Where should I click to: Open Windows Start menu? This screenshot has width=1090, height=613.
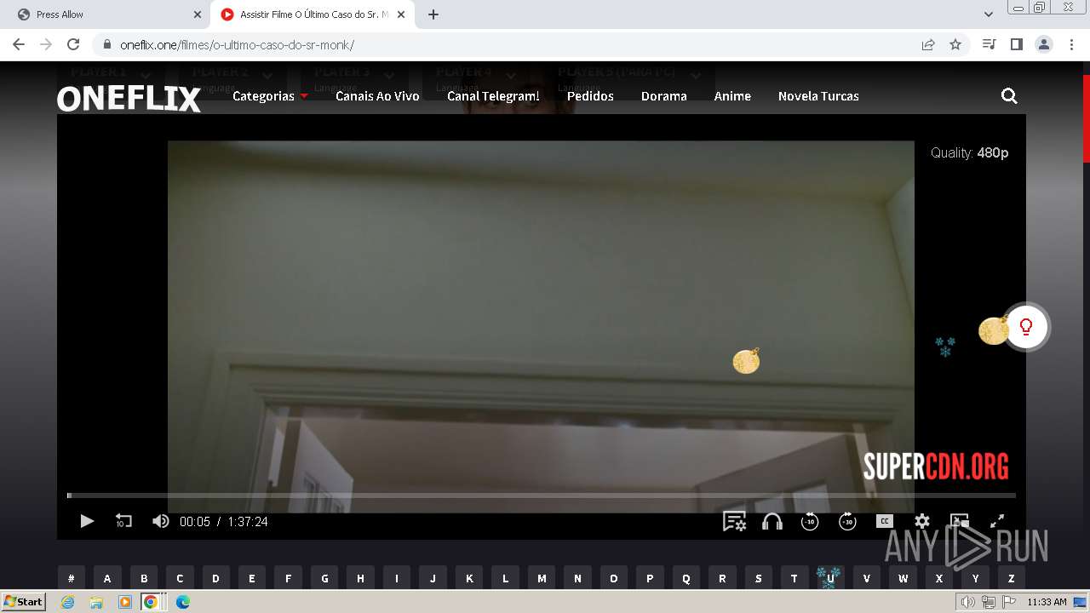(x=24, y=601)
